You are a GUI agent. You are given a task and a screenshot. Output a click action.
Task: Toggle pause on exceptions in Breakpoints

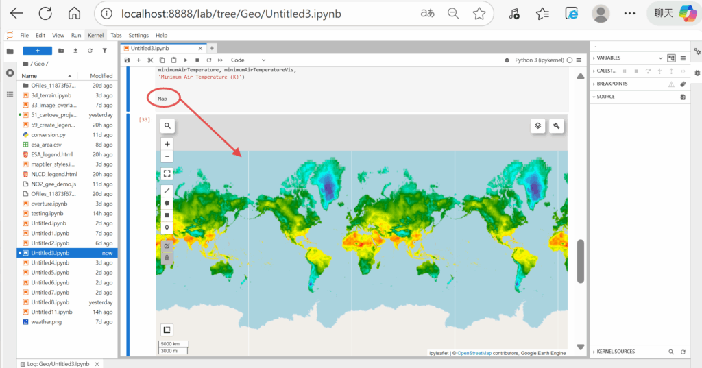click(671, 84)
